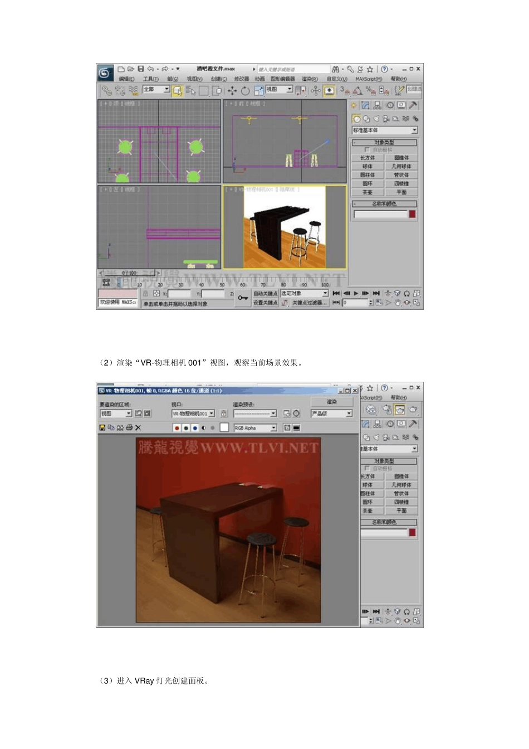The width and height of the screenshot is (529, 749).
Task: Activate the Select Object tool (highlighted)
Action: [177, 90]
